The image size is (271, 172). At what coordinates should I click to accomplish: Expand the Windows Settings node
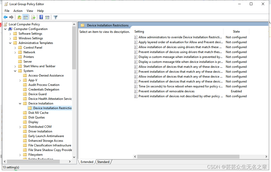click(x=10, y=38)
